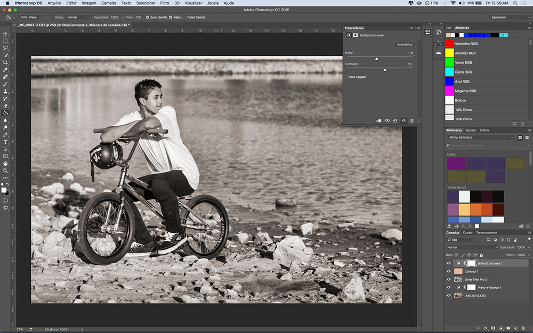Click the fx layer style icon

486,328
